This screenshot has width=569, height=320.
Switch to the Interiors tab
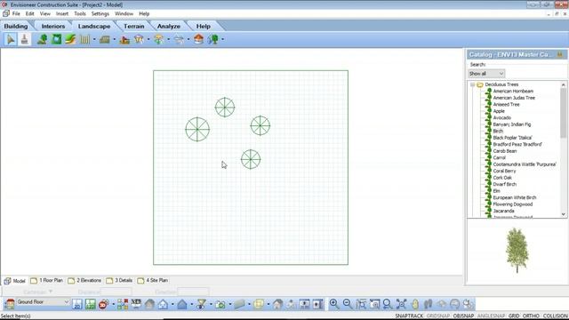click(x=53, y=26)
